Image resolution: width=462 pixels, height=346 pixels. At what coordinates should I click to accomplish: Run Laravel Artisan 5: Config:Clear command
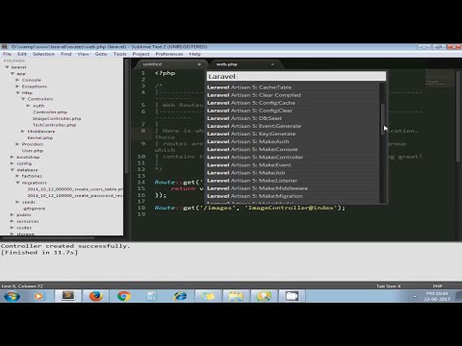point(292,111)
